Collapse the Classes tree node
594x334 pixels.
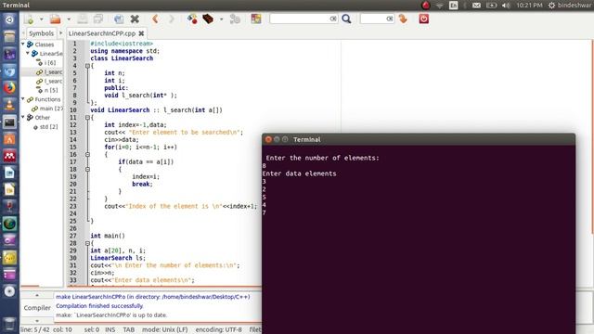click(x=22, y=45)
